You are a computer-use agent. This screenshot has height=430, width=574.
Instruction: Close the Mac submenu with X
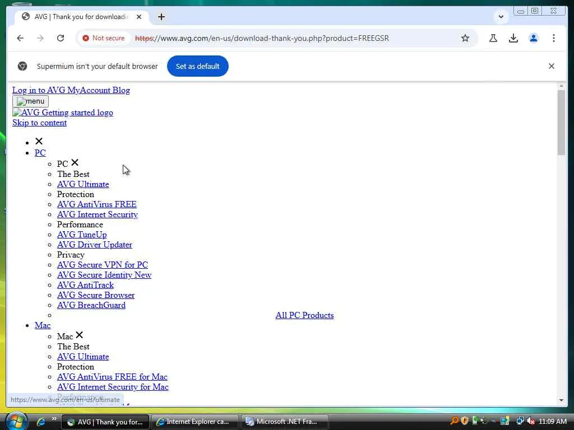pos(79,335)
